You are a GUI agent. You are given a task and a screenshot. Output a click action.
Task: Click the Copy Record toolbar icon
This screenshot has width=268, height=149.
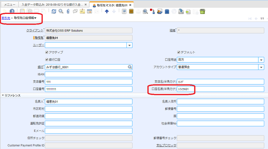click(30, 12)
